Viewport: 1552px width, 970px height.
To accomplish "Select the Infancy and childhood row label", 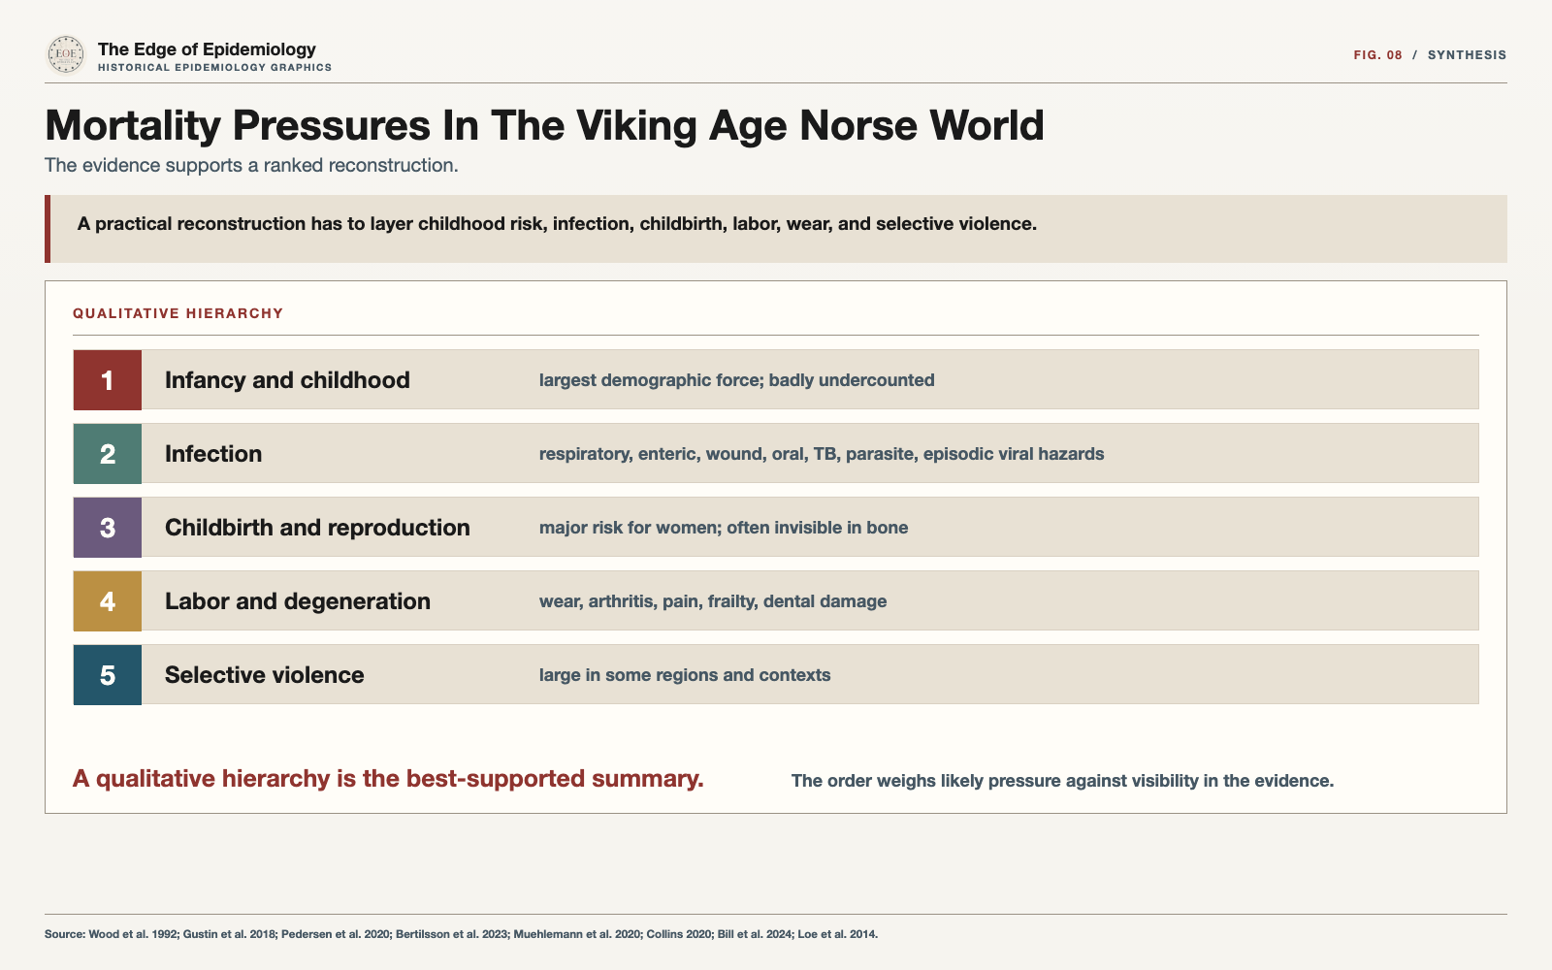I will pyautogui.click(x=287, y=380).
